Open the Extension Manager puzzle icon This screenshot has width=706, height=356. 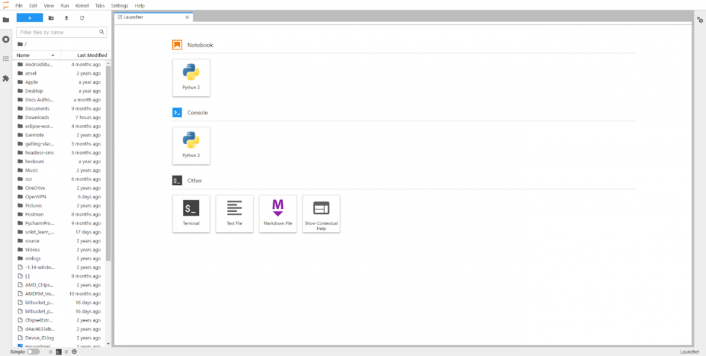point(6,78)
